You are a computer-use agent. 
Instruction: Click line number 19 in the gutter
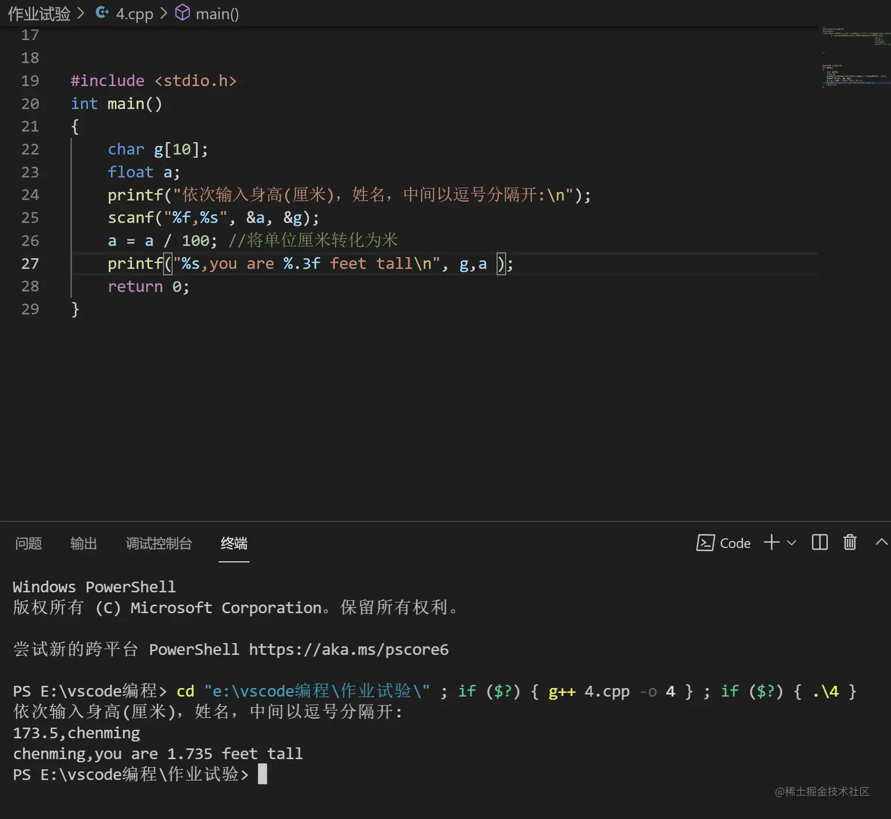pyautogui.click(x=30, y=81)
